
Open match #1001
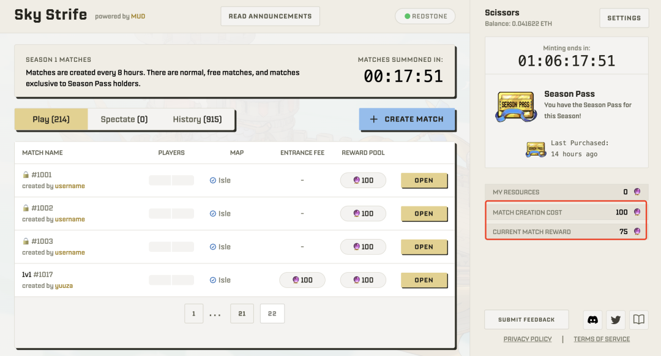pyautogui.click(x=424, y=180)
